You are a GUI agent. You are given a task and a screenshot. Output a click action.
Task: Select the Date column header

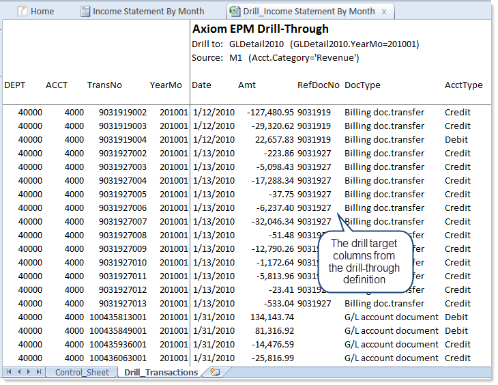click(201, 85)
